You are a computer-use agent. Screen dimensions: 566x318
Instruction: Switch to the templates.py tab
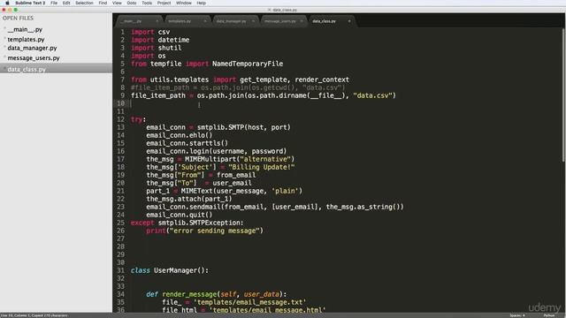(x=187, y=21)
